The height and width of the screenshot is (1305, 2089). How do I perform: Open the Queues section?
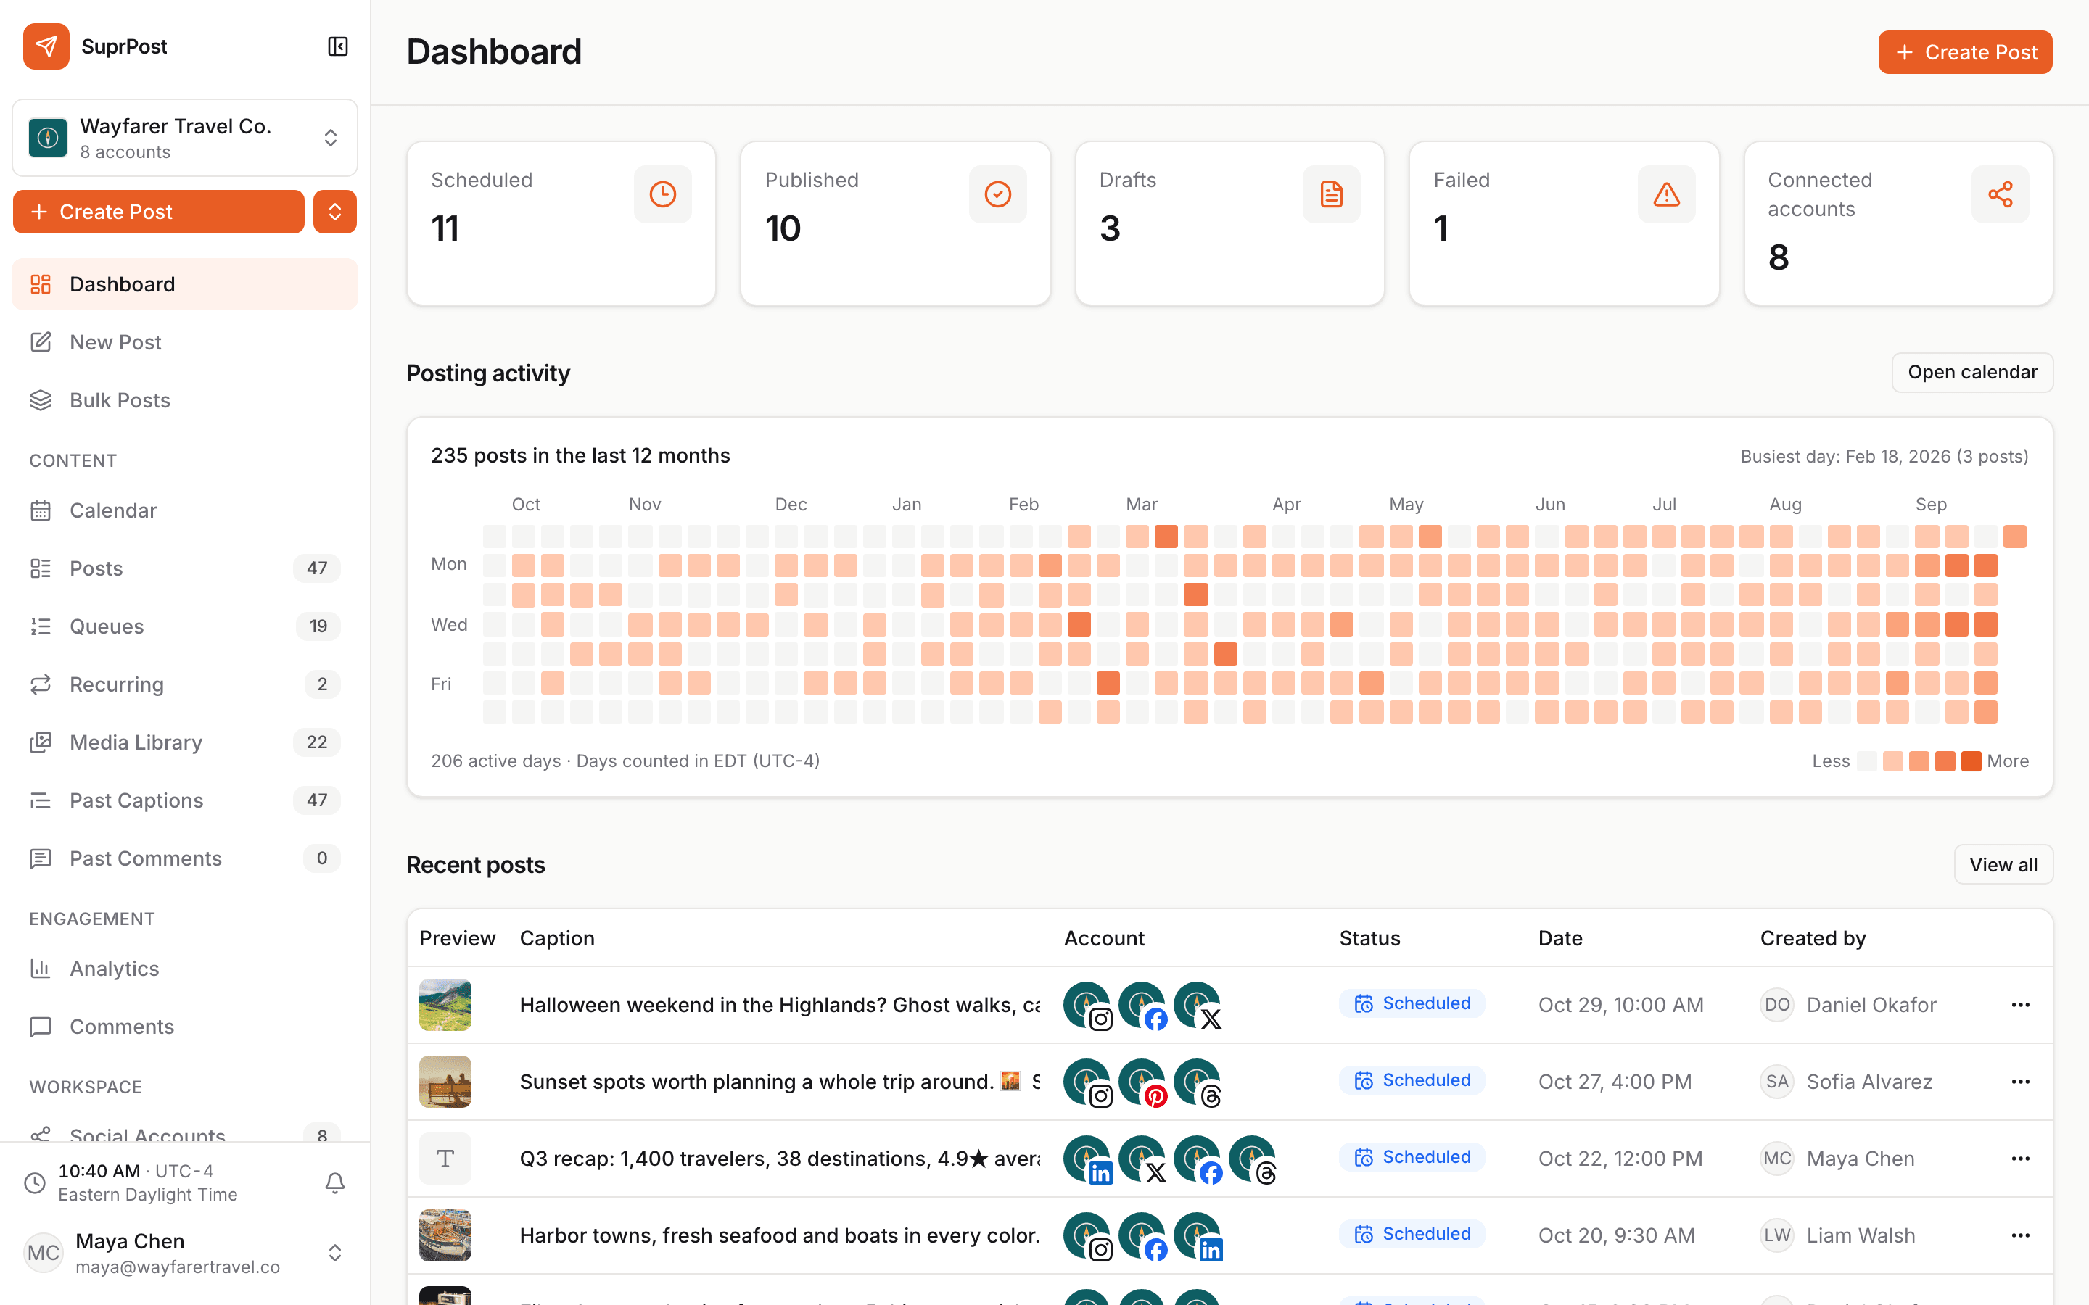(x=185, y=626)
